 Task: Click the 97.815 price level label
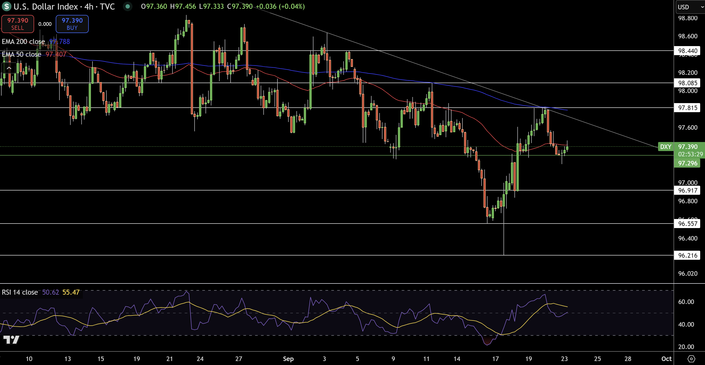tap(687, 108)
